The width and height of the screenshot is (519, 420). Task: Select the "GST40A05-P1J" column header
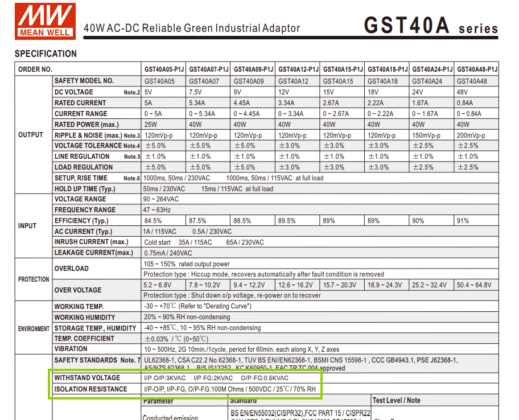(164, 69)
